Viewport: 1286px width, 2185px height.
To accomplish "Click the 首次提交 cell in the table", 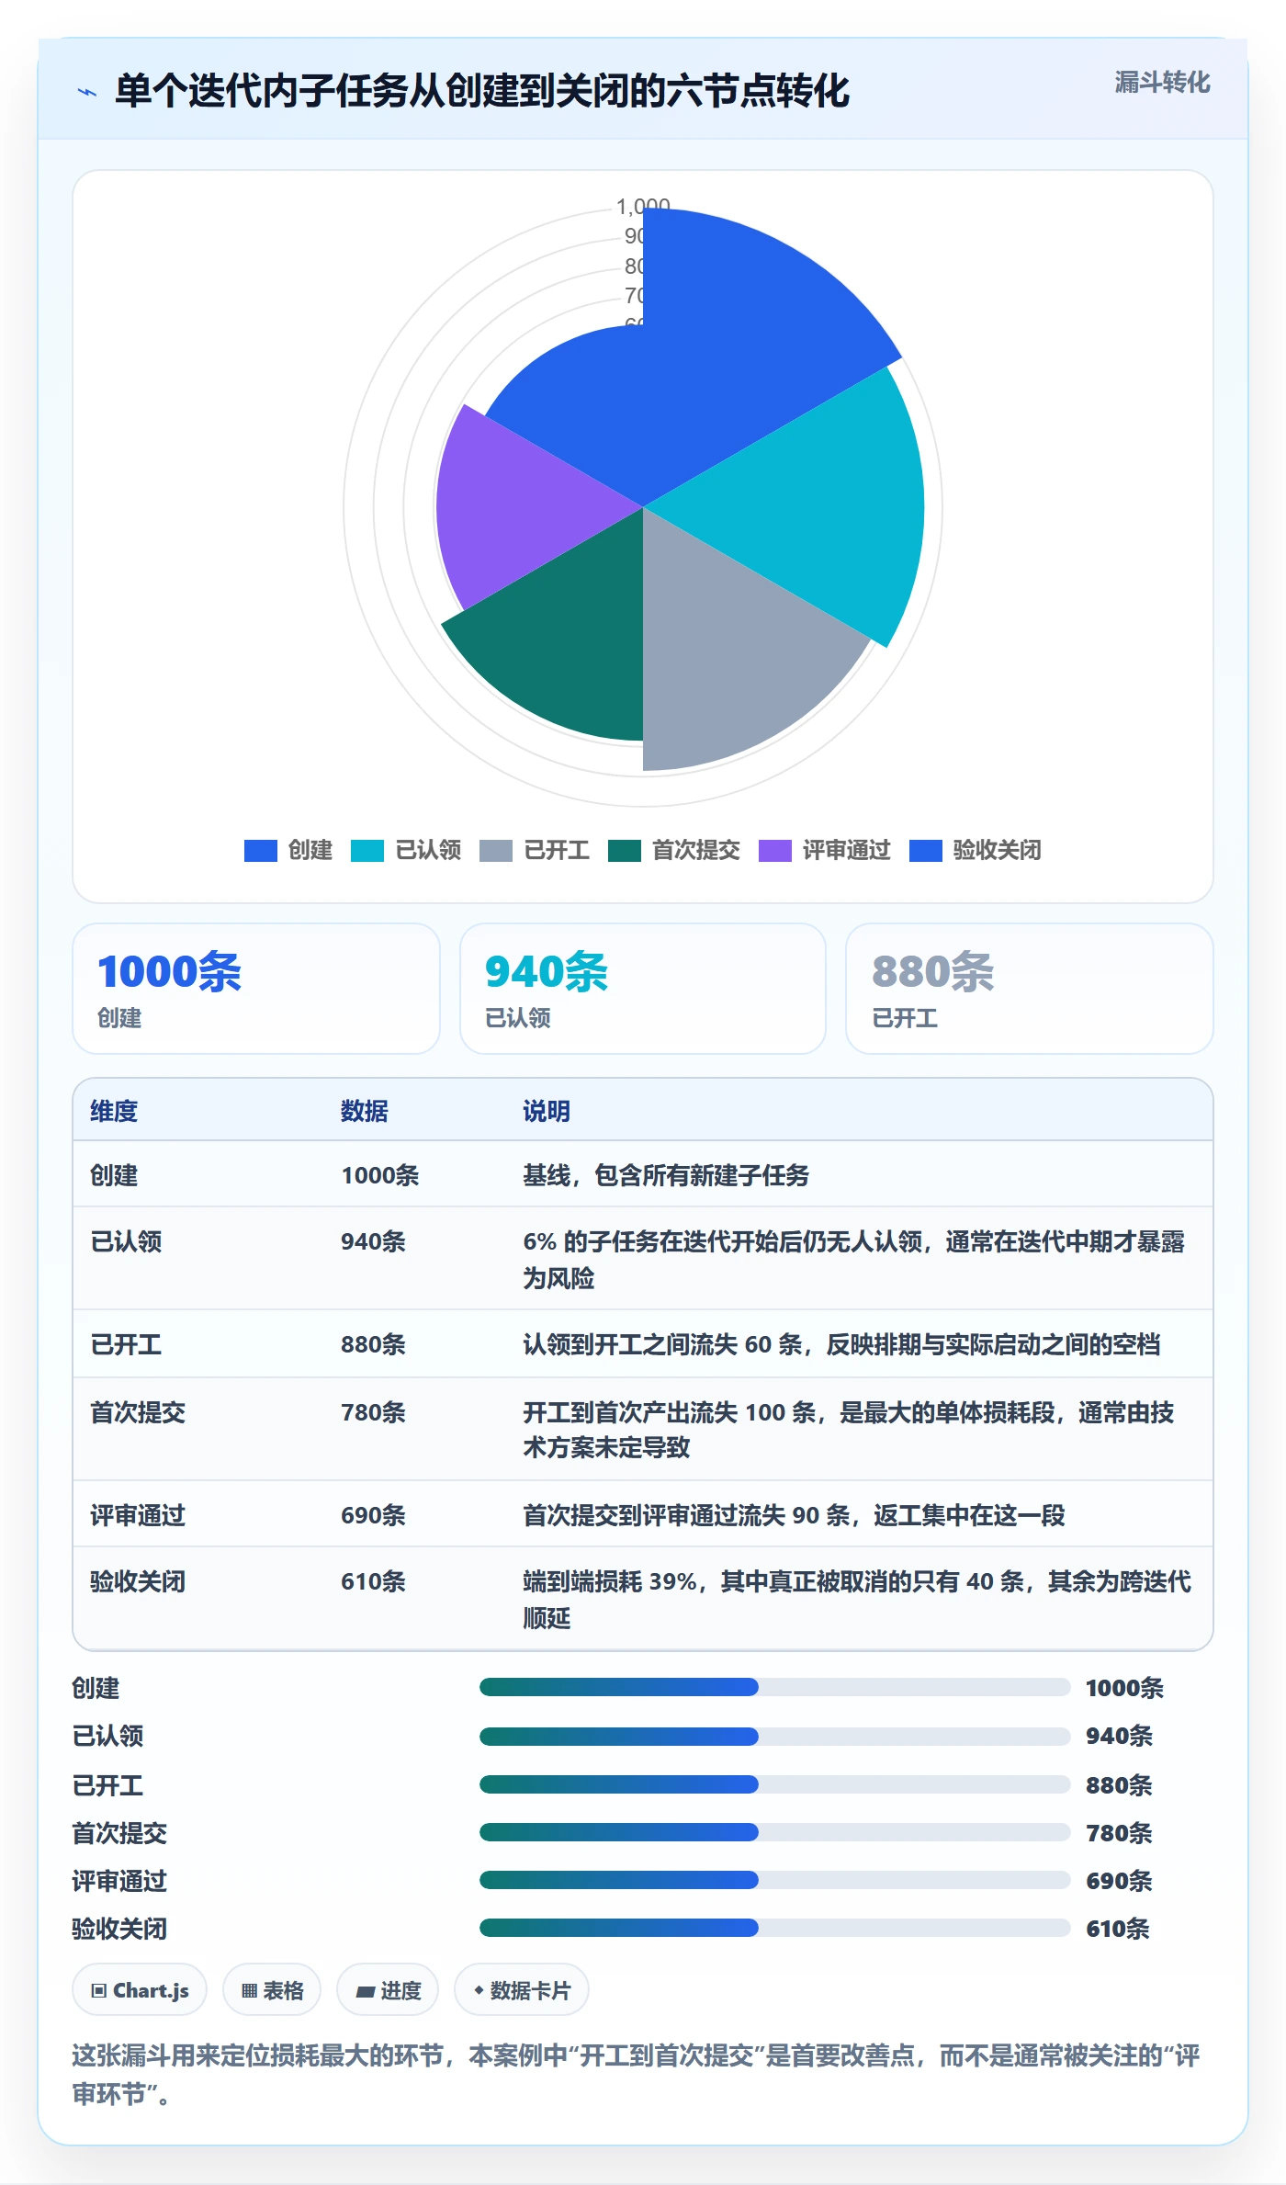I will (x=138, y=1412).
